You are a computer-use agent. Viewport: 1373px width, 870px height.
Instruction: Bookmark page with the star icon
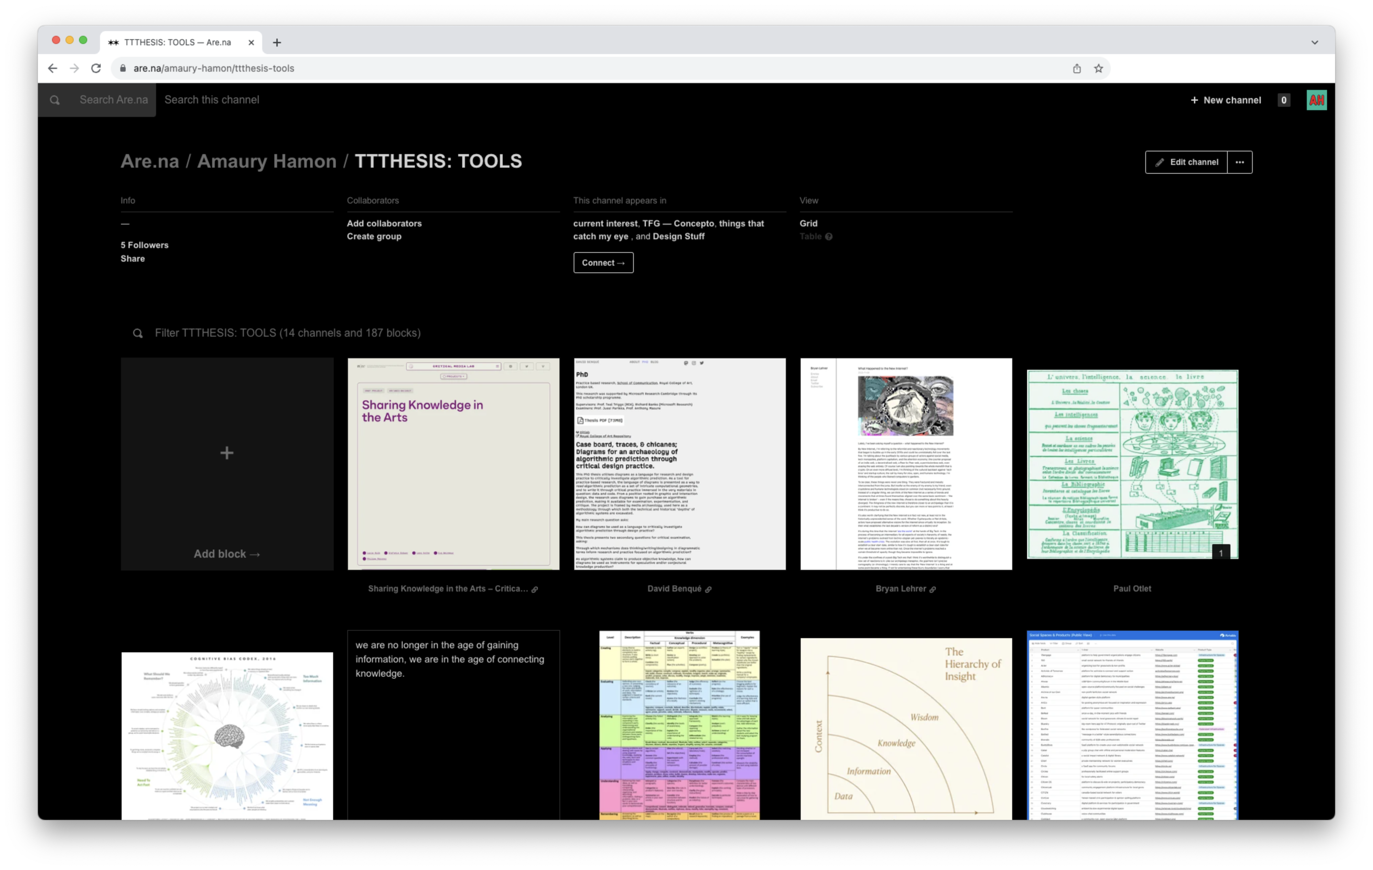tap(1098, 69)
